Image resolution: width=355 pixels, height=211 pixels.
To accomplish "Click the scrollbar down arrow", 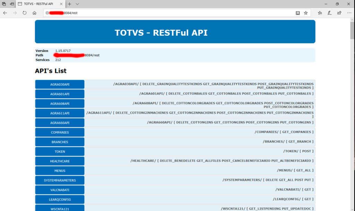I will tap(352, 209).
